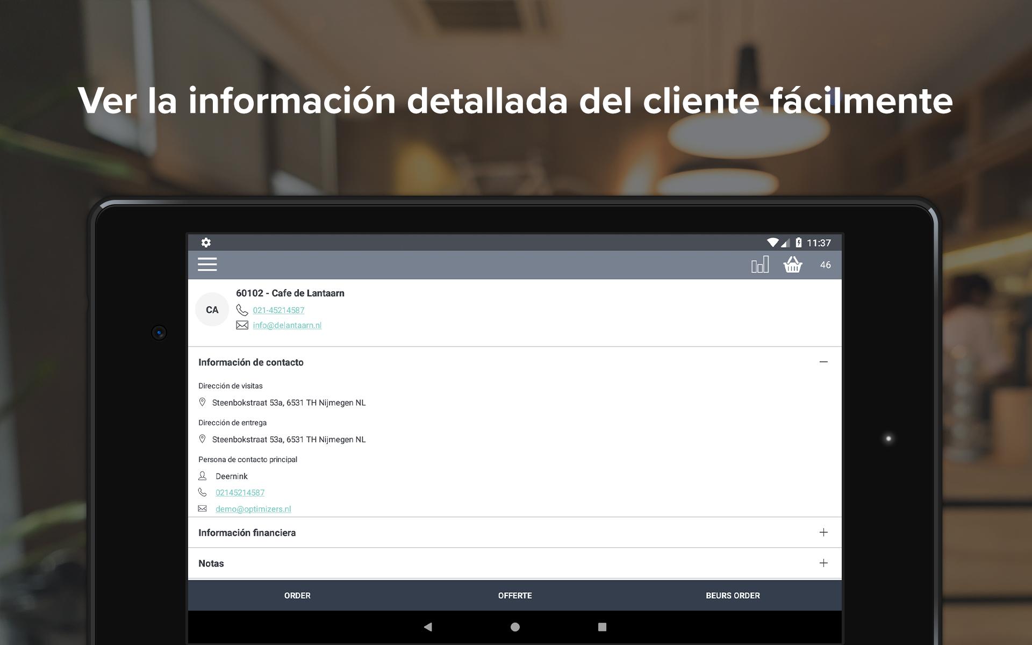Screen dimensions: 1032x645
Task: Tap the Información financiera heading
Action: tap(247, 533)
